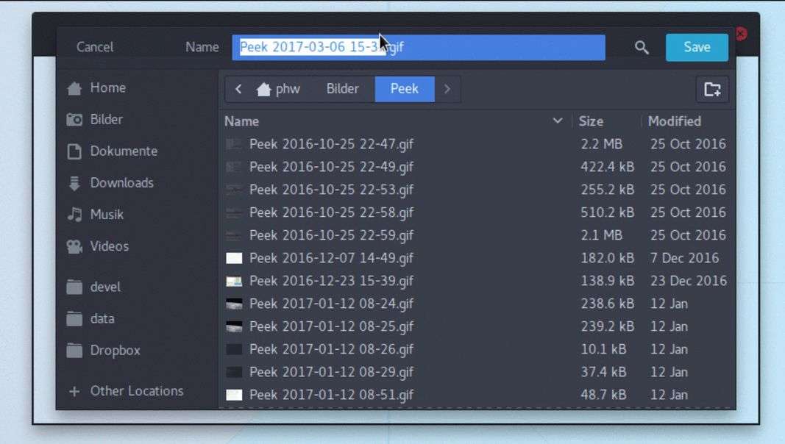Select thumbnail of Peek 2017-01-12 08-24.gif

(234, 304)
